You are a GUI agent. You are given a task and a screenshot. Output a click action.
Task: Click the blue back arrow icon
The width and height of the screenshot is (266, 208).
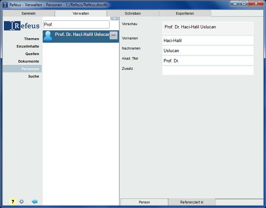click(x=34, y=202)
